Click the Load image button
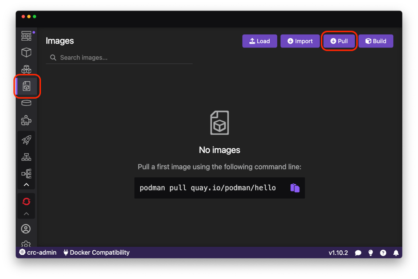 [260, 41]
